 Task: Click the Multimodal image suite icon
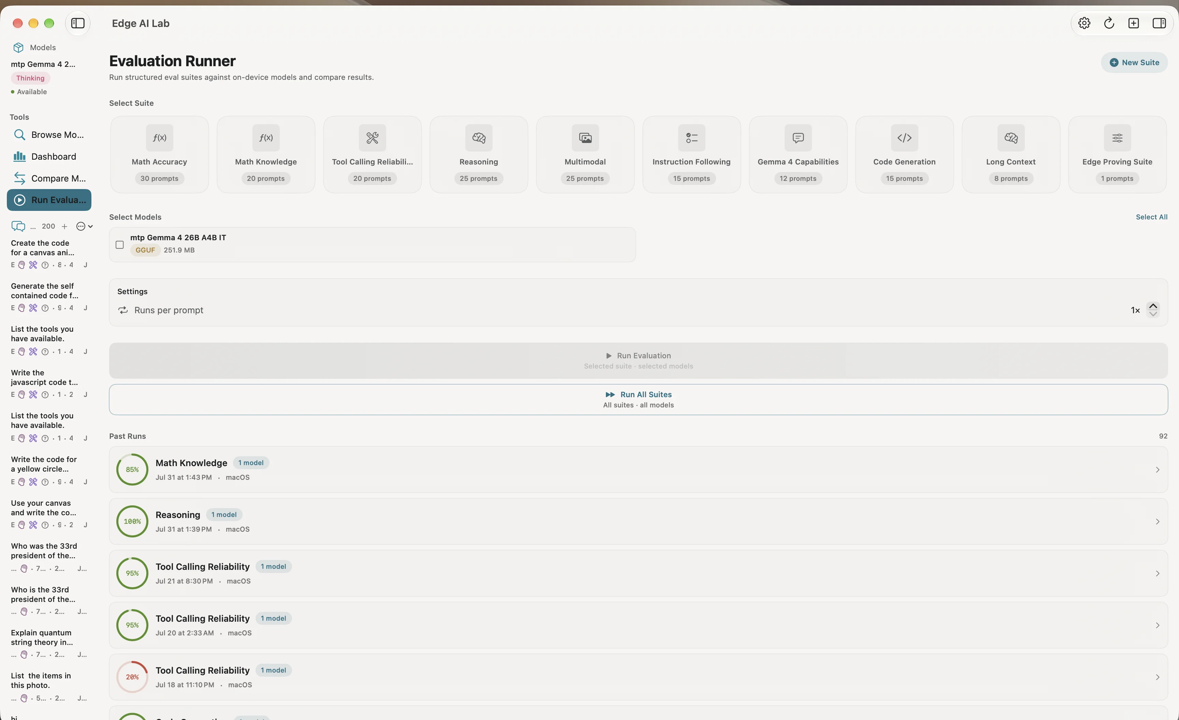point(585,138)
